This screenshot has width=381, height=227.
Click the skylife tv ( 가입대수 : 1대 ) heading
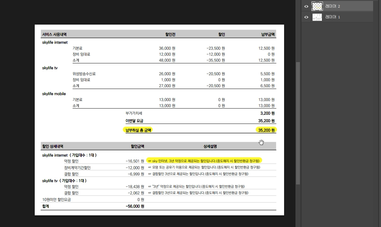click(x=64, y=181)
